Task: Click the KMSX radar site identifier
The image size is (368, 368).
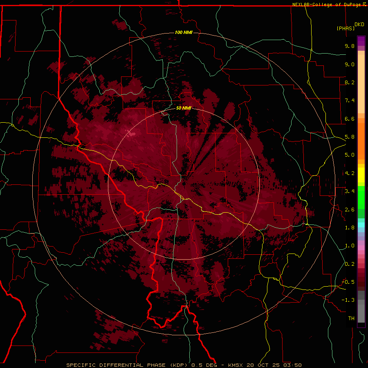Action: point(236,365)
